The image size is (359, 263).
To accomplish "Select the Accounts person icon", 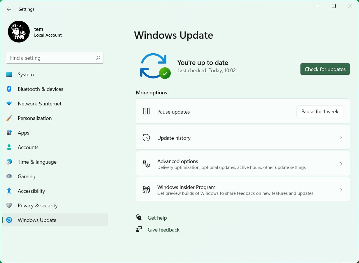I will point(9,147).
